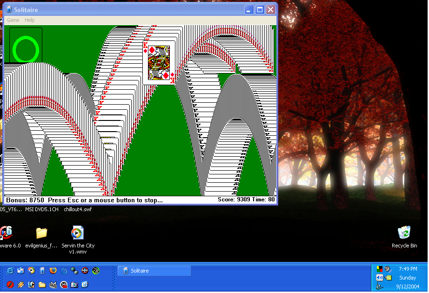The height and width of the screenshot is (293, 429).
Task: Click the Solitaire title bar app icon
Action: (8, 10)
